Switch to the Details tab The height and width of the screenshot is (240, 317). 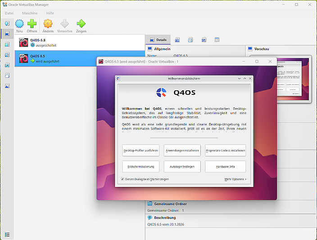(158, 40)
